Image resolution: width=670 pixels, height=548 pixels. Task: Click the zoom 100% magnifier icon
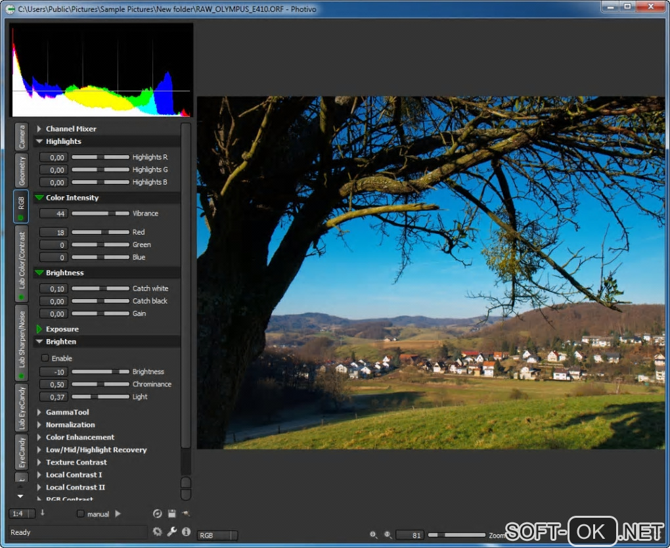point(388,535)
